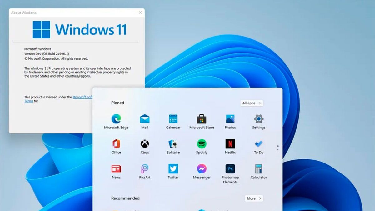Open Messenger
The image size is (375, 211).
202,169
